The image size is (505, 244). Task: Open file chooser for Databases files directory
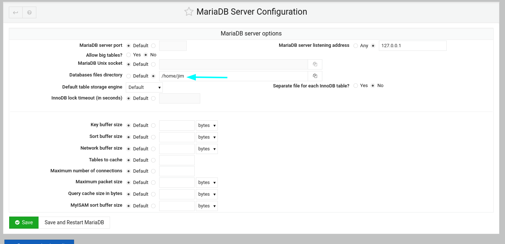315,76
